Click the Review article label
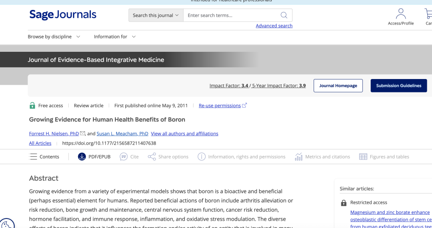The width and height of the screenshot is (432, 228). click(x=89, y=105)
